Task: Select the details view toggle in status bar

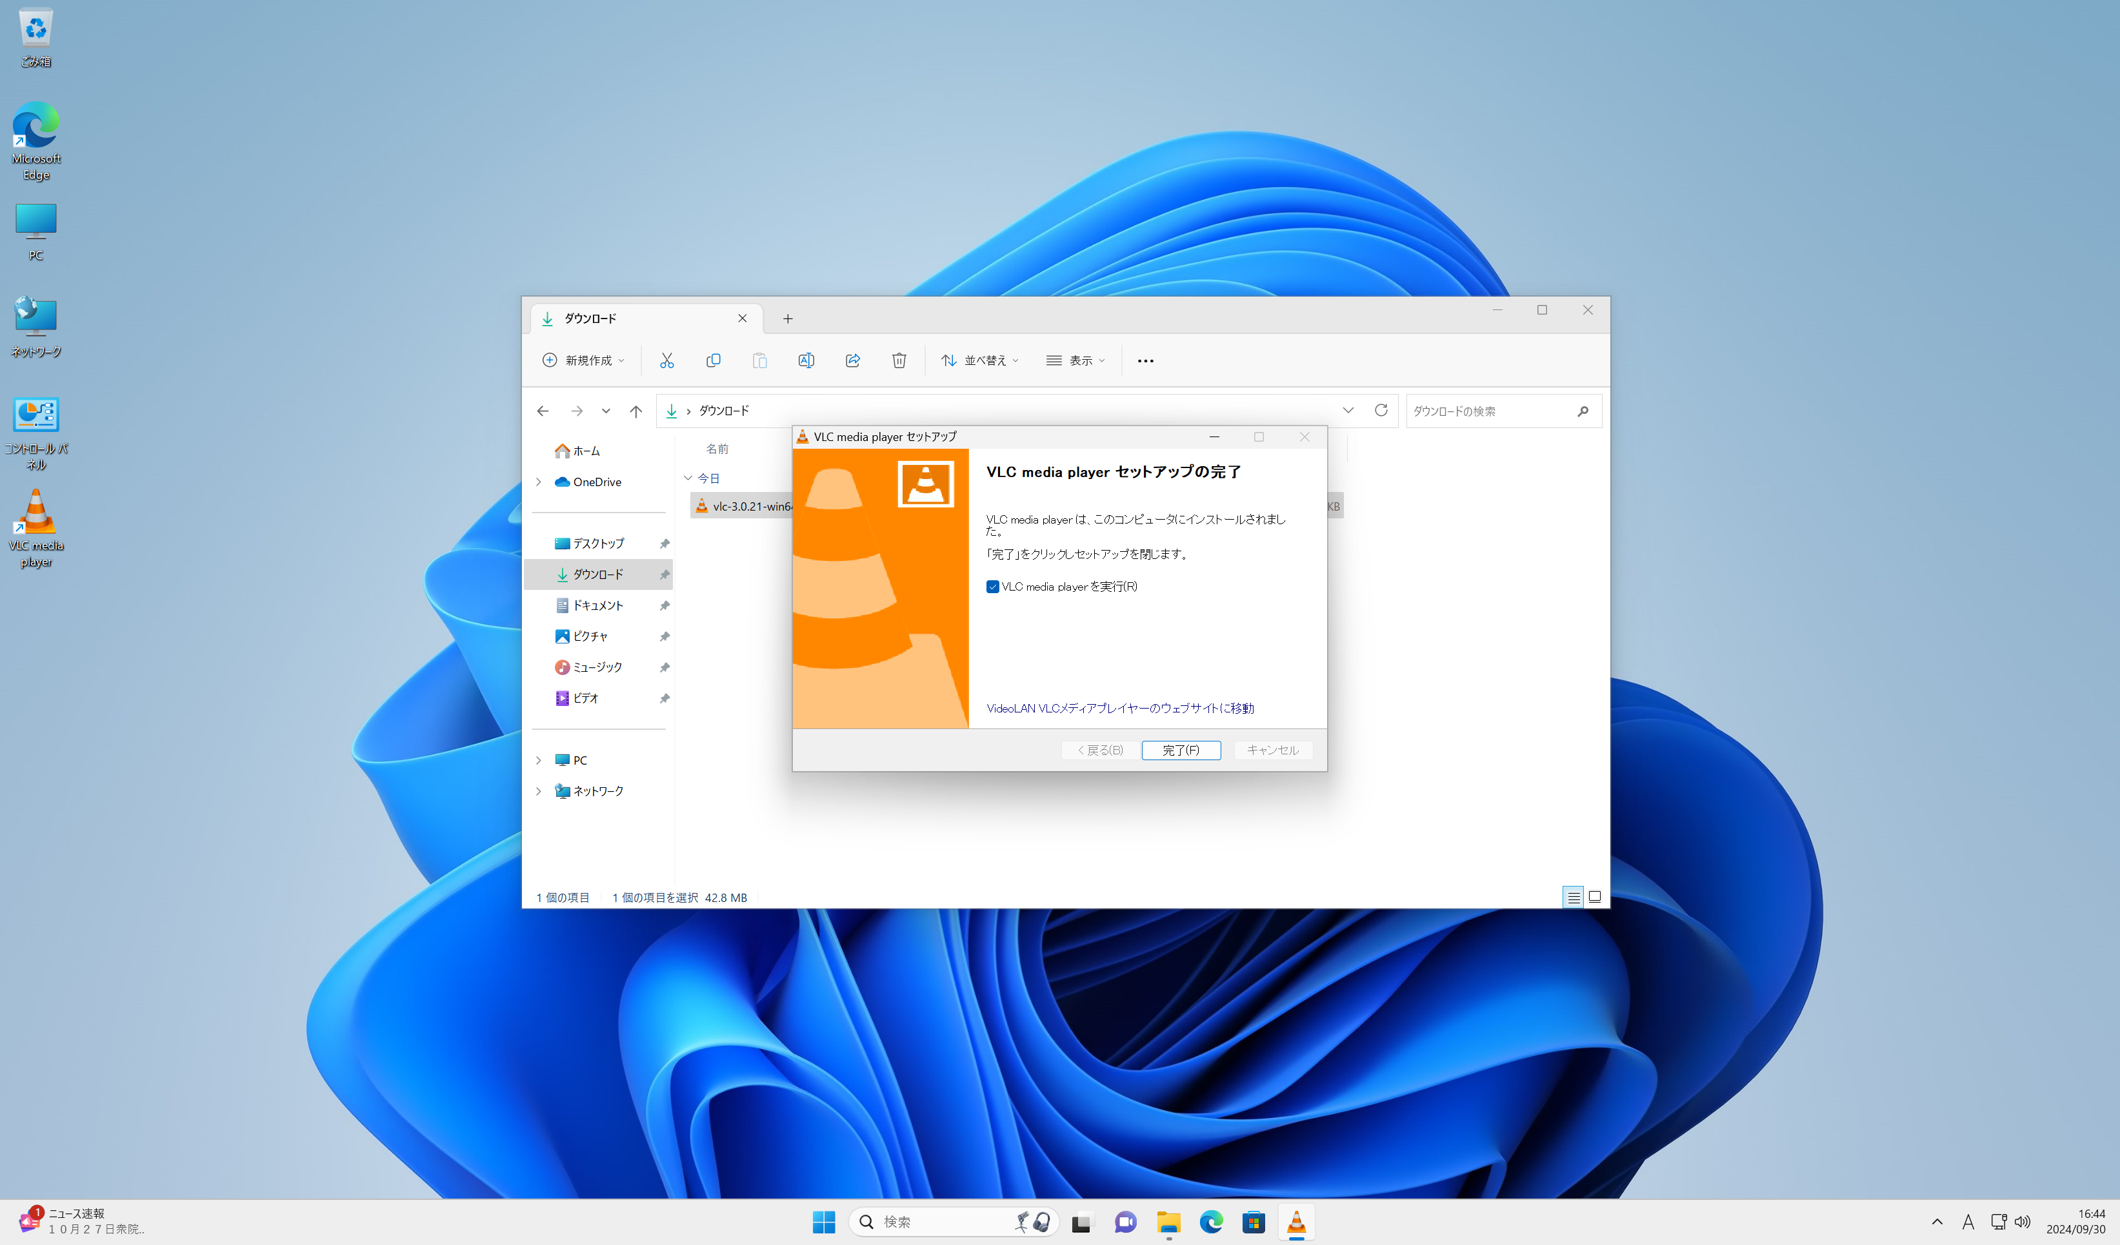Action: pyautogui.click(x=1572, y=897)
